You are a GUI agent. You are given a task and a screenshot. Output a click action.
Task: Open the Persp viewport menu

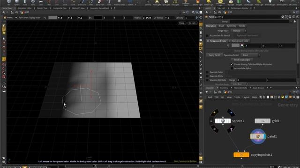pyautogui.click(x=182, y=23)
